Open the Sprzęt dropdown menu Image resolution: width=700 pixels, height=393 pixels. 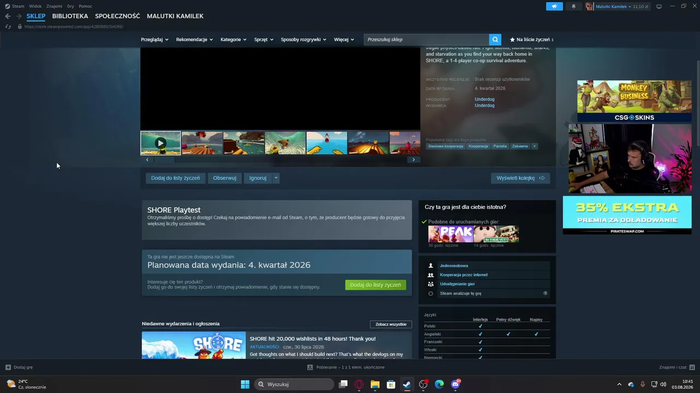click(264, 39)
